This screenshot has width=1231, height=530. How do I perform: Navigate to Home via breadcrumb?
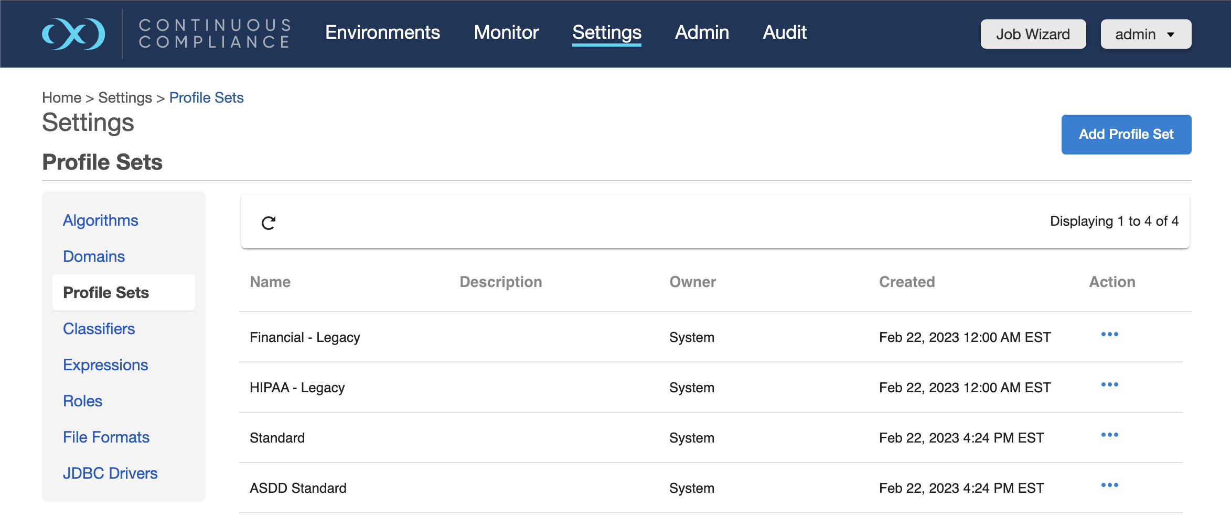click(61, 97)
